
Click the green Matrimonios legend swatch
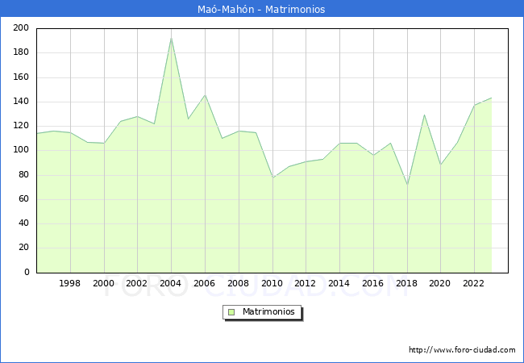(231, 312)
